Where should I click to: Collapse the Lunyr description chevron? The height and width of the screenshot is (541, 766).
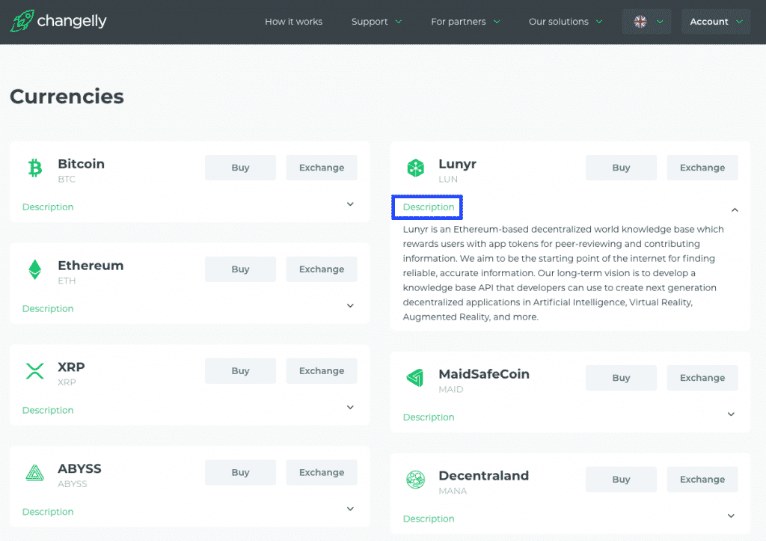click(735, 210)
